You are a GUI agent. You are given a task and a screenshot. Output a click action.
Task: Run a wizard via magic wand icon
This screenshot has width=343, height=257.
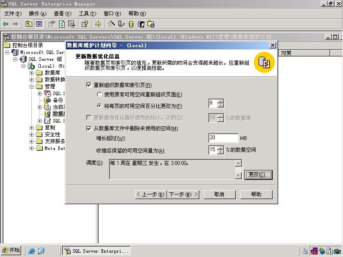click(111, 24)
